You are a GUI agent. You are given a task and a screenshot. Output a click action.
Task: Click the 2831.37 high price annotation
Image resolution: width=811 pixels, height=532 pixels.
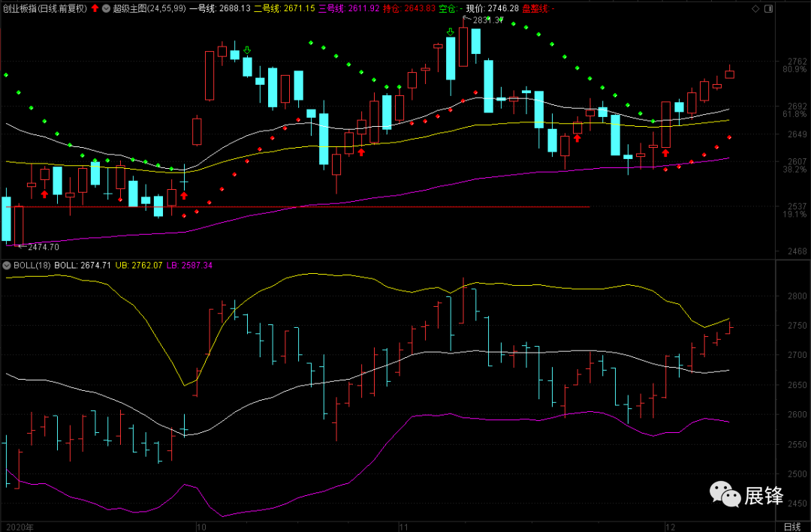click(x=489, y=20)
